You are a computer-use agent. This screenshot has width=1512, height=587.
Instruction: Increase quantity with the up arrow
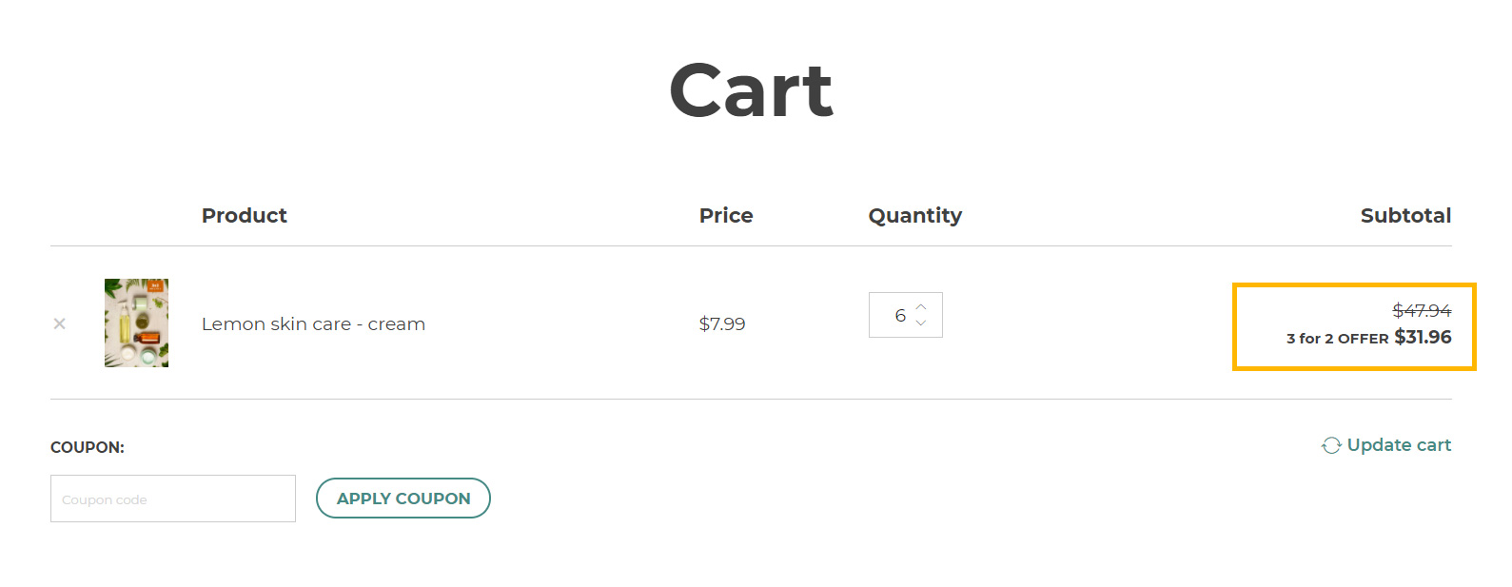pyautogui.click(x=920, y=306)
